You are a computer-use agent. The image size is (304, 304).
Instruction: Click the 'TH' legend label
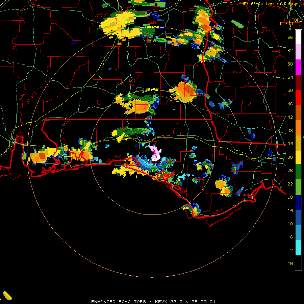[x=290, y=264]
